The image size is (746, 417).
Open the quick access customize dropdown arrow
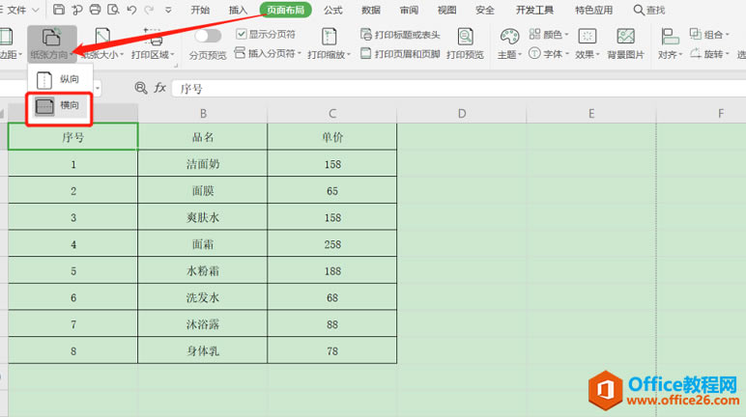[168, 10]
